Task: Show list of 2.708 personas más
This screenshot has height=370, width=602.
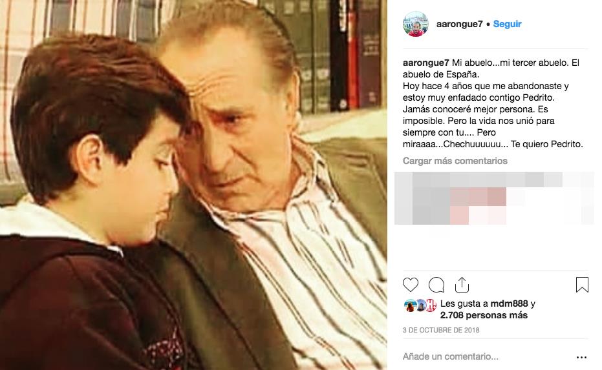Action: [x=484, y=315]
